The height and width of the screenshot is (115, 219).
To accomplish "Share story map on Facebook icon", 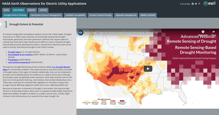I will click(193, 4).
